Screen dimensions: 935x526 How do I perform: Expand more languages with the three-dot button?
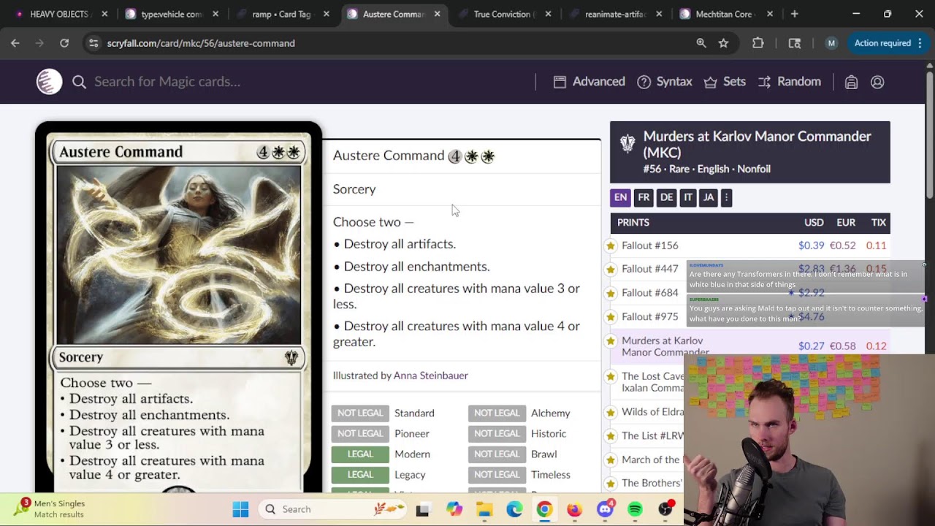point(726,197)
